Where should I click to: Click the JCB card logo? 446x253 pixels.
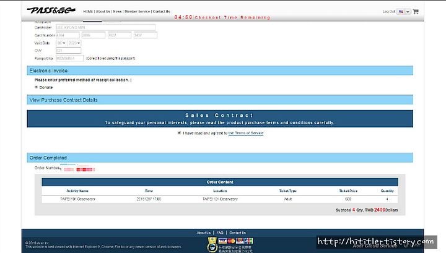pos(248,241)
